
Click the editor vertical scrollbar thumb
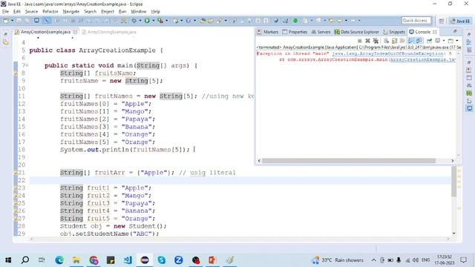pyautogui.click(x=453, y=182)
